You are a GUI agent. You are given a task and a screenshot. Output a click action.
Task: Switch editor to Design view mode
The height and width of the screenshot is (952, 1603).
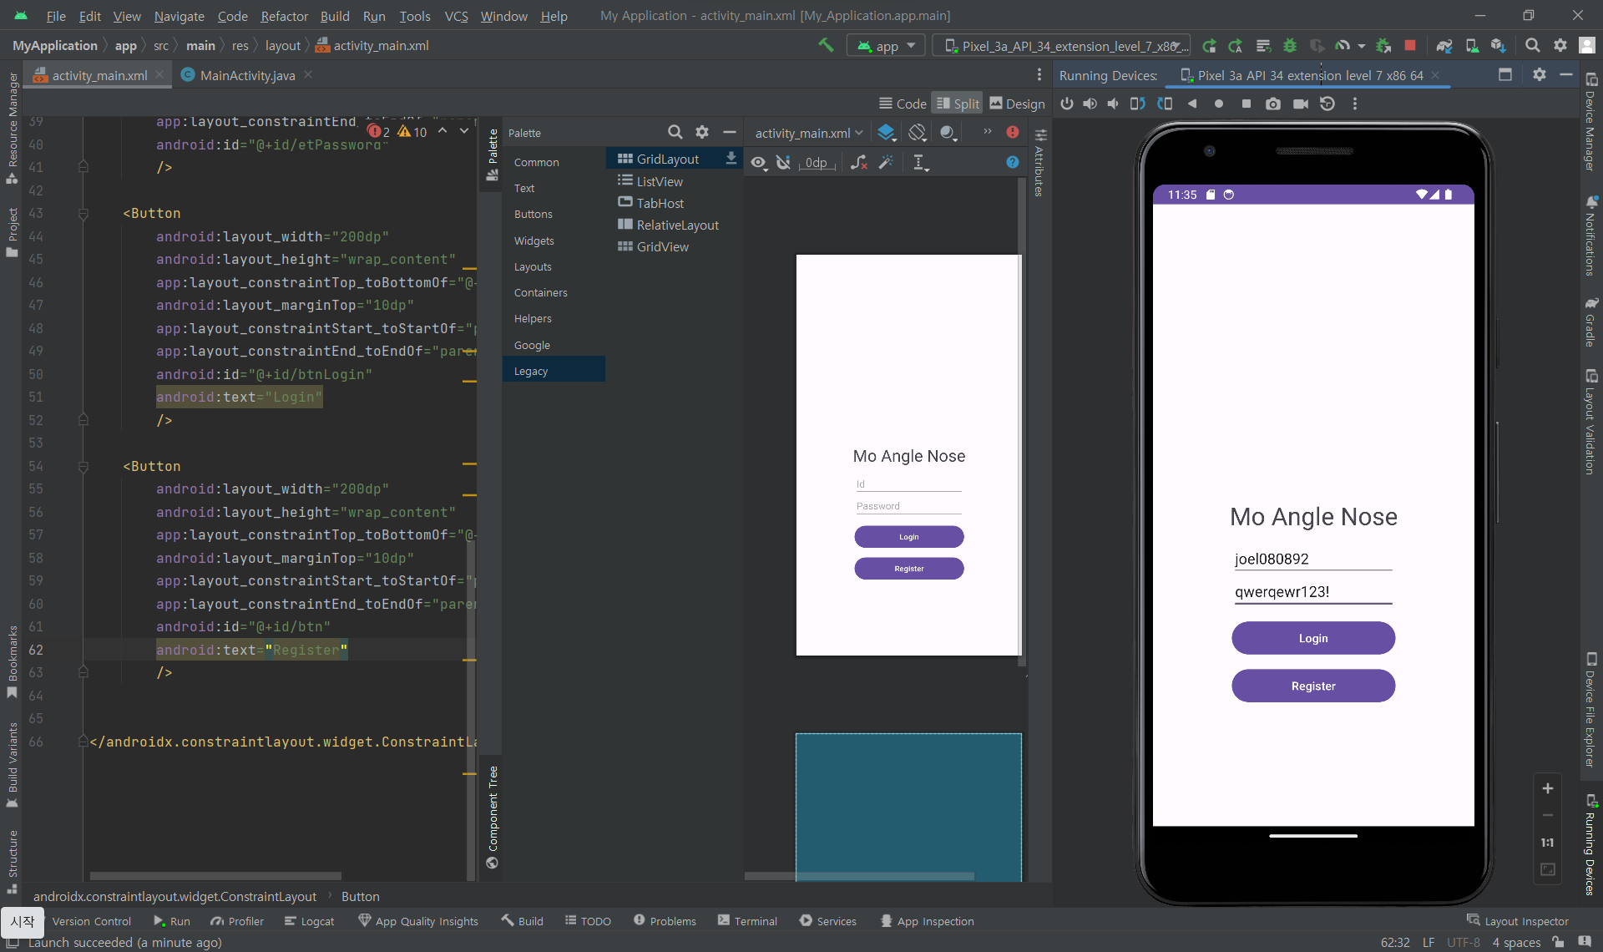(1017, 104)
